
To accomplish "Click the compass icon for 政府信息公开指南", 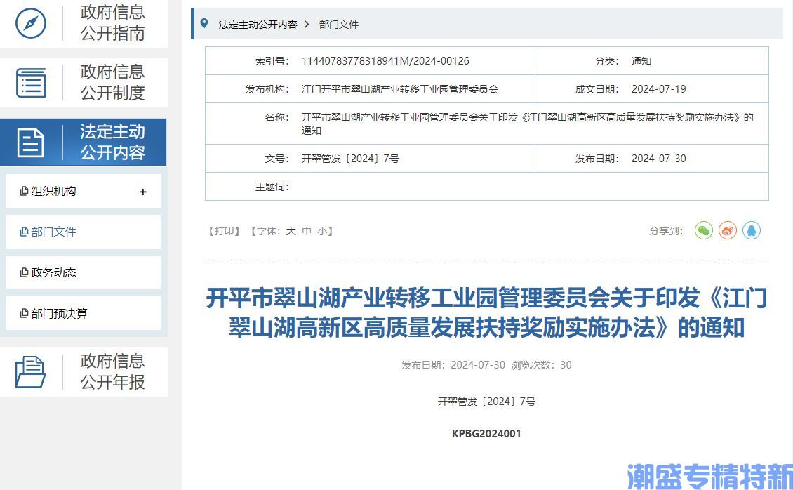I will [x=31, y=22].
